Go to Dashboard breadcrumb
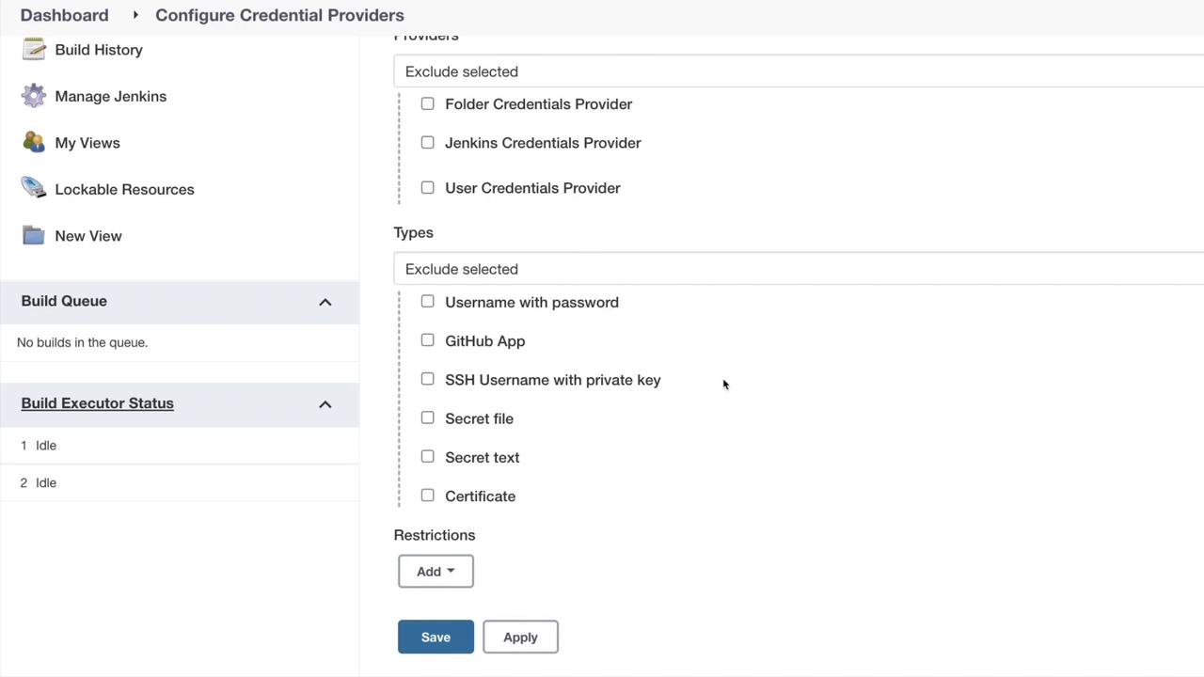The image size is (1204, 677). coord(64,15)
